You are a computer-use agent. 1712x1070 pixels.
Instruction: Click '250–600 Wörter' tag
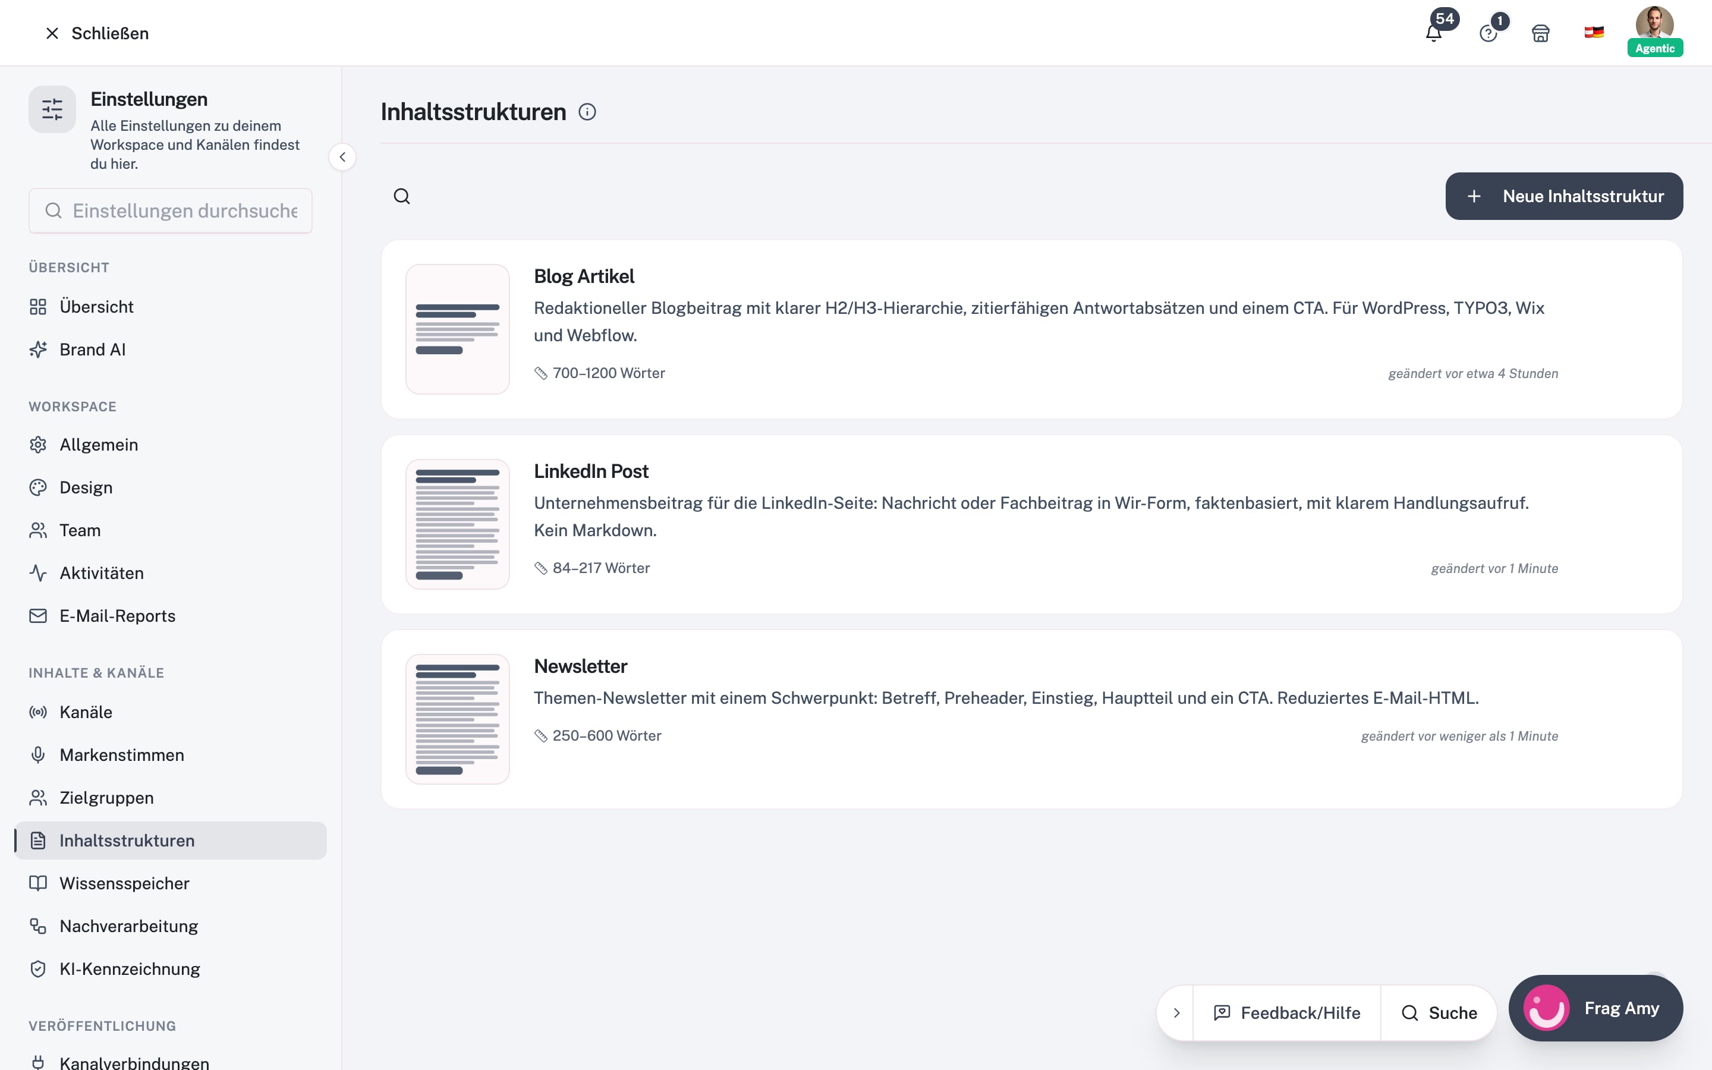click(598, 736)
